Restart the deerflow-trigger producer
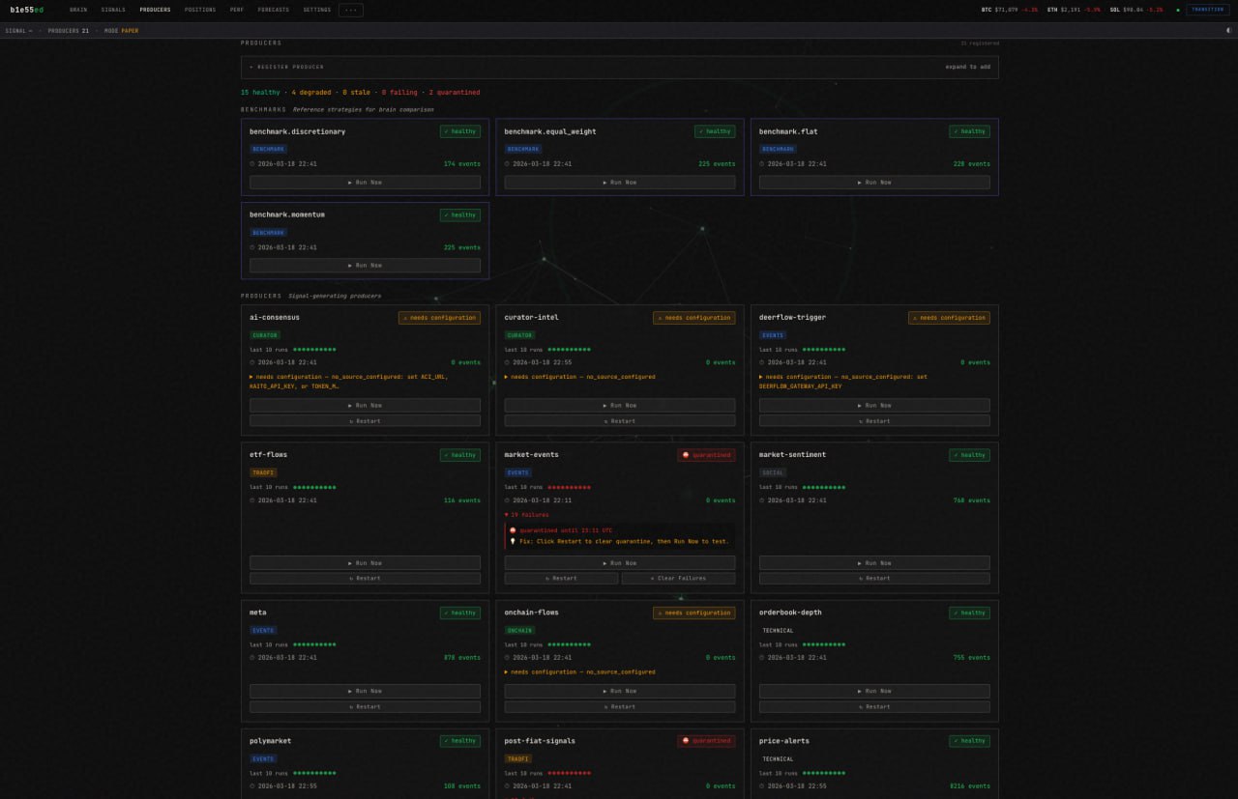Viewport: 1238px width, 799px height. 874,420
